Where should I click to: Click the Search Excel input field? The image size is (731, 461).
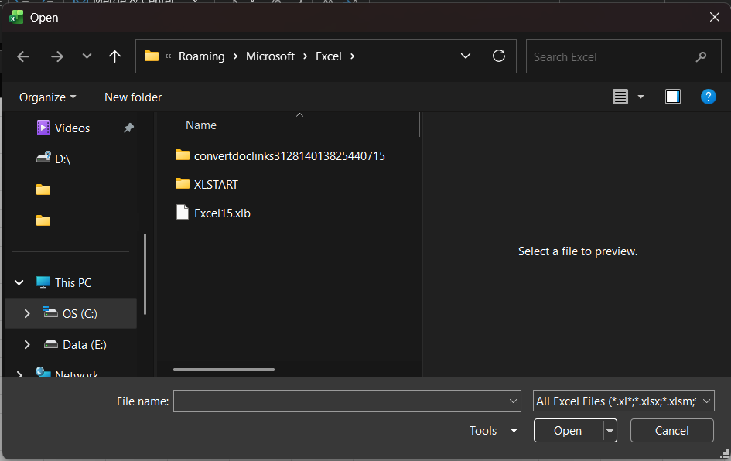(x=623, y=57)
